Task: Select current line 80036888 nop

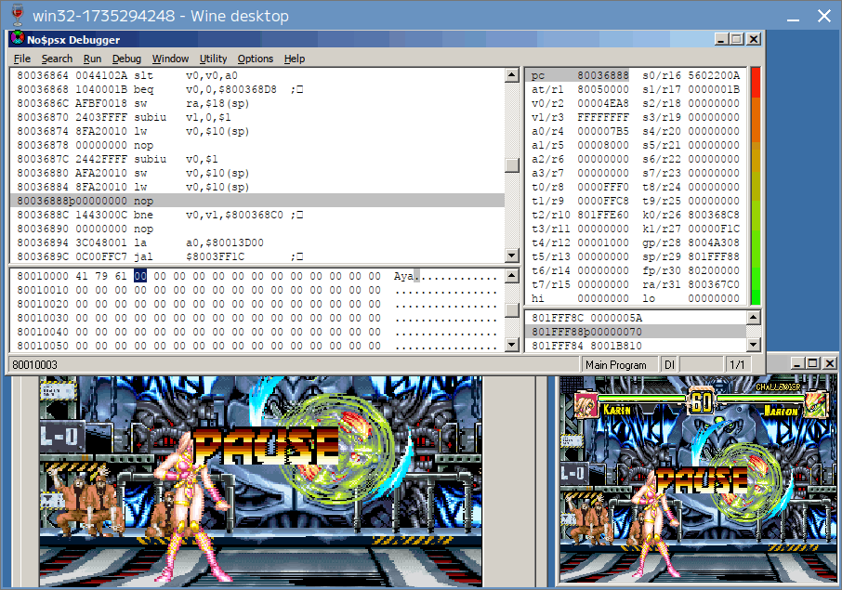Action: pyautogui.click(x=257, y=201)
